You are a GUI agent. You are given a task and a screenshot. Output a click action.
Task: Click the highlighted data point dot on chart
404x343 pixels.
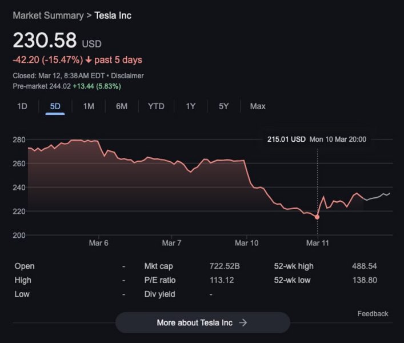(317, 217)
